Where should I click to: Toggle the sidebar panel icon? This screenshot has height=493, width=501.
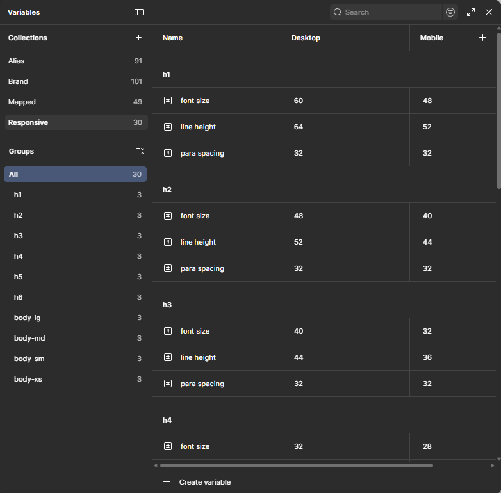pyautogui.click(x=138, y=12)
